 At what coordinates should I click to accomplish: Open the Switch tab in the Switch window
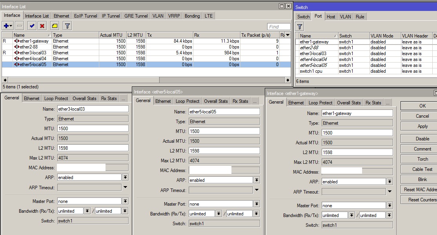(303, 17)
